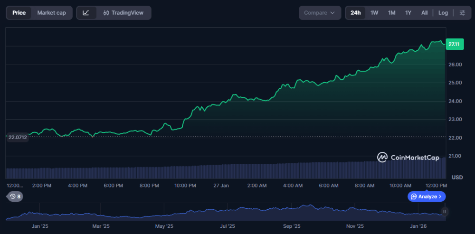Viewport: 475px width, 234px height.
Task: Click the range slider at Sep '25
Action: coord(291,214)
